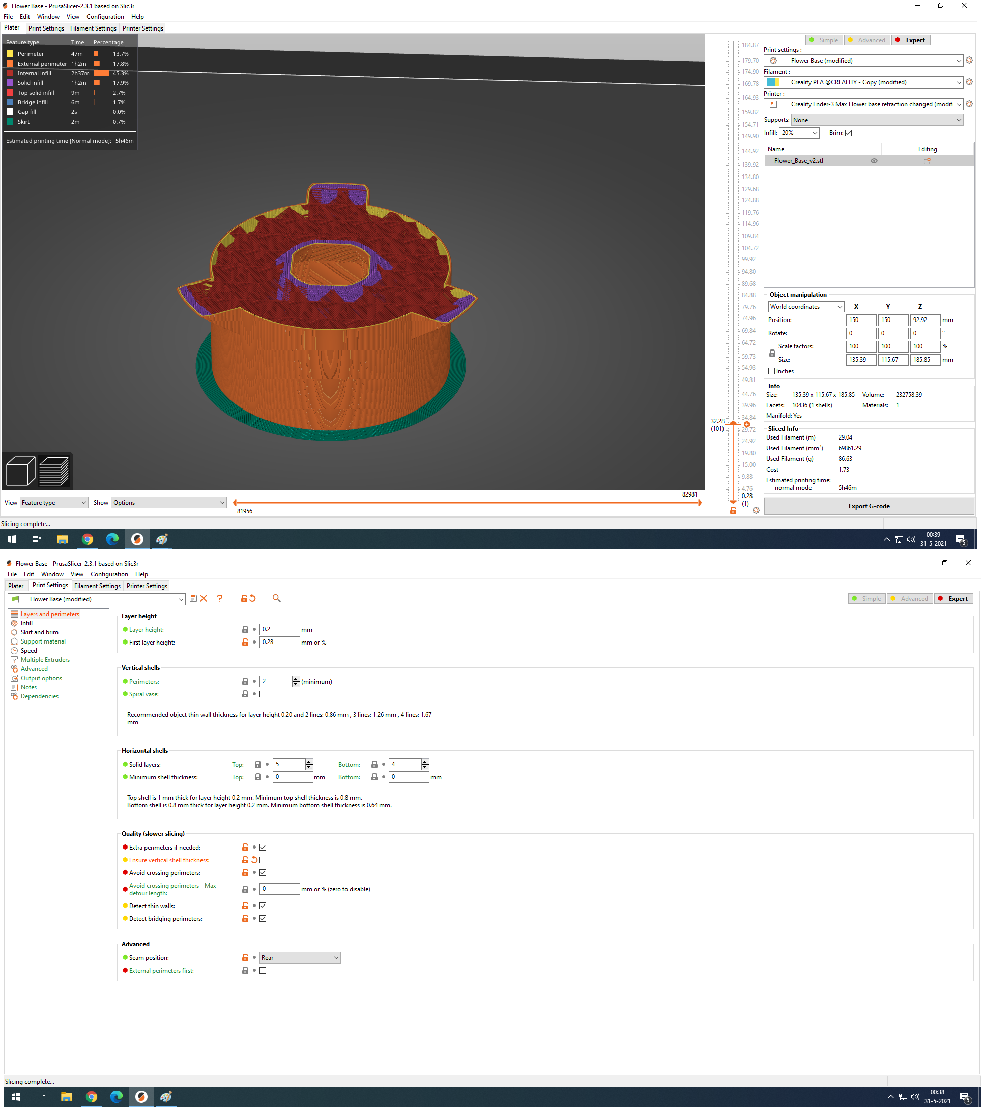Image resolution: width=983 pixels, height=1109 pixels.
Task: Open Microsoft Edge from the lower taskbar
Action: 116,1096
